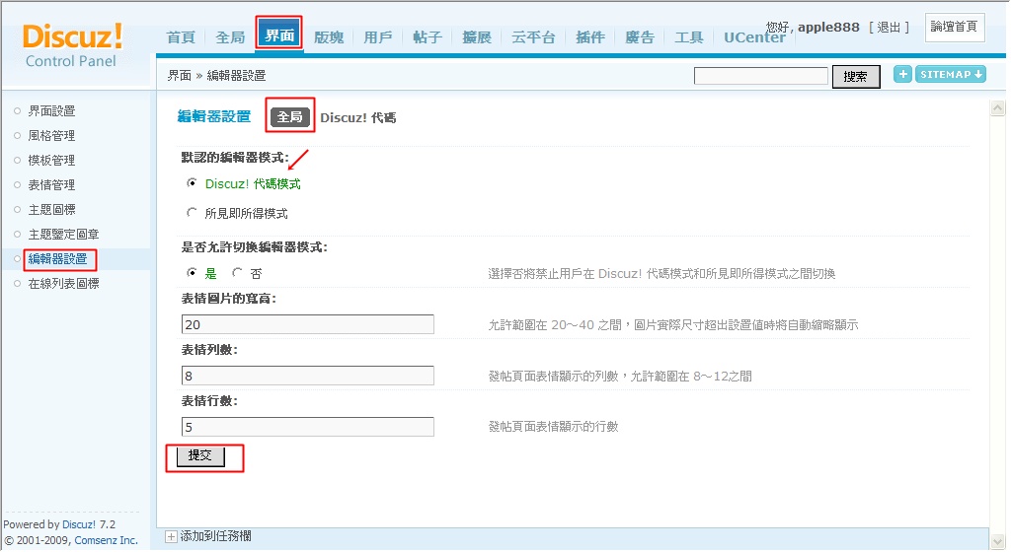The width and height of the screenshot is (1011, 552).
Task: Click the 退出 logout link
Action: (x=889, y=27)
